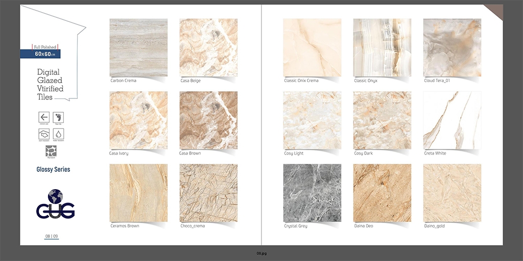
Task: Click the Random pattern stone icon
Action: tap(51, 151)
